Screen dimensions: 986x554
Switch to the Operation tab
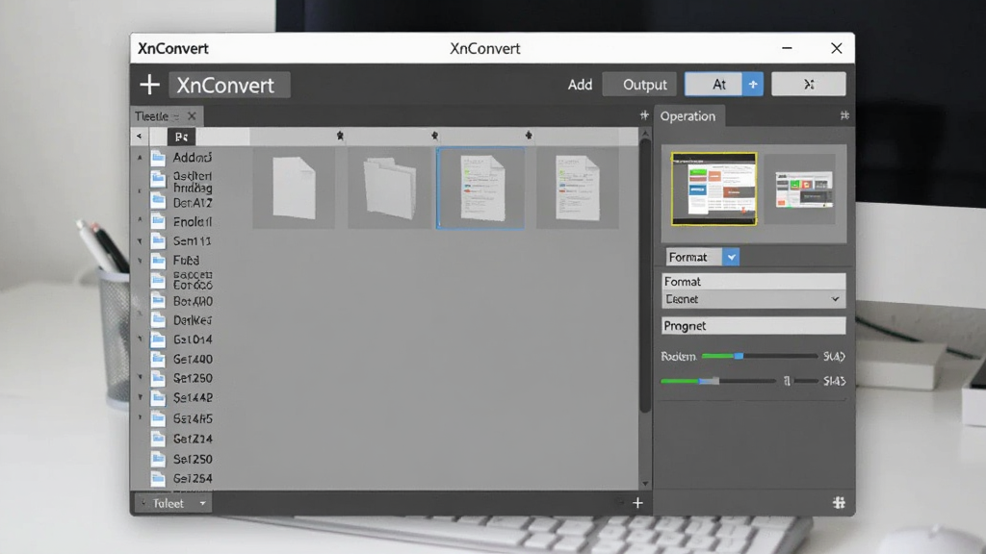688,116
